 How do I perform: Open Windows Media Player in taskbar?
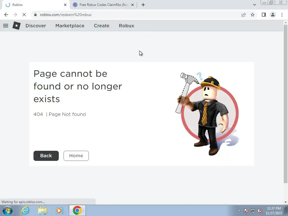pyautogui.click(x=59, y=210)
